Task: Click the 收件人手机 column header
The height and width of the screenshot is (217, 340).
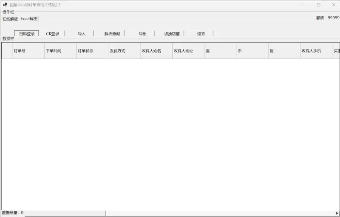Action: pyautogui.click(x=316, y=51)
